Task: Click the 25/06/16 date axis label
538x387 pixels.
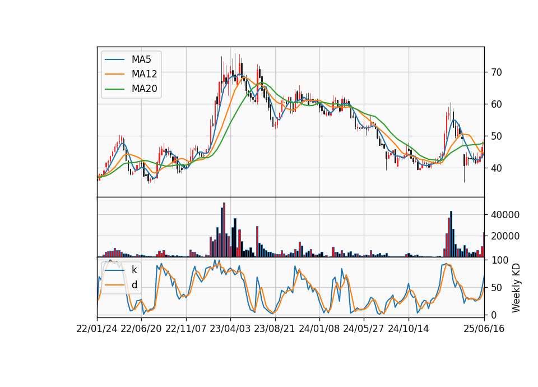Action: coord(484,329)
